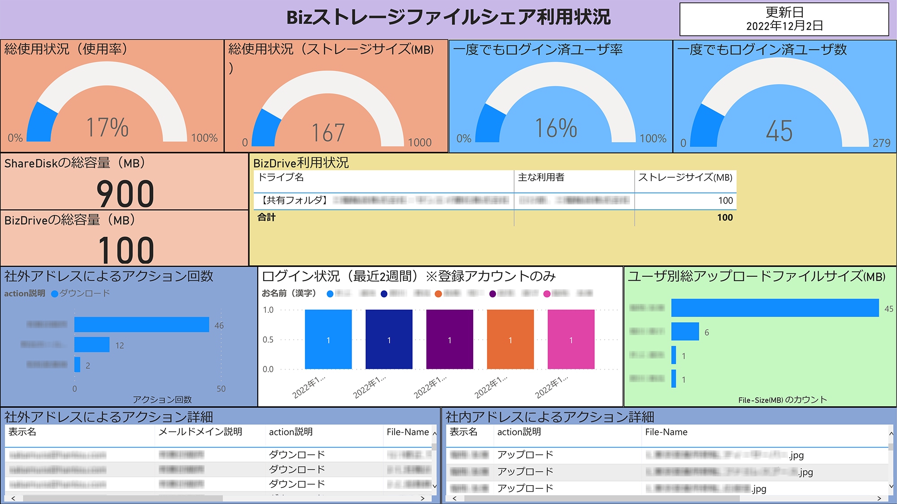Sort BizDrive table by ドライブ名 header
This screenshot has height=504, width=897.
(281, 177)
